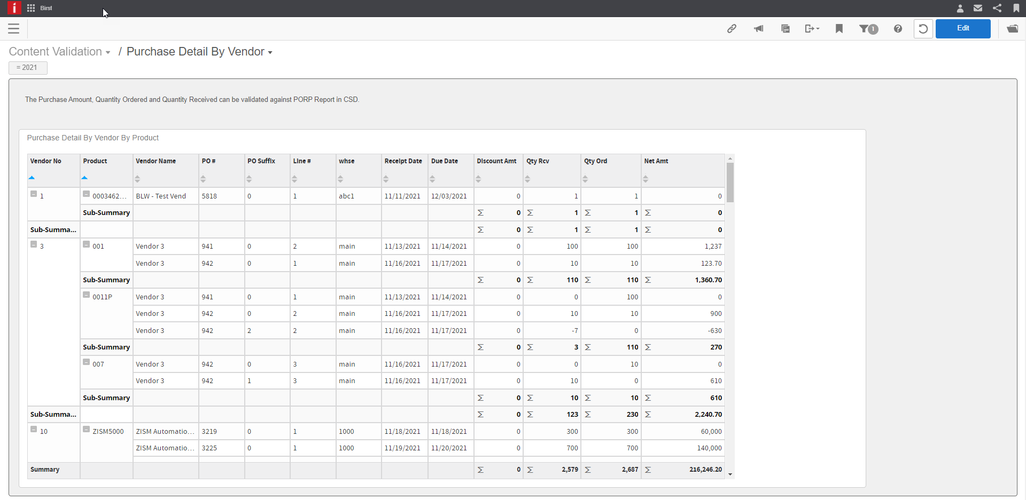Open the export options dropdown arrow
This screenshot has height=500, width=1026.
817,29
